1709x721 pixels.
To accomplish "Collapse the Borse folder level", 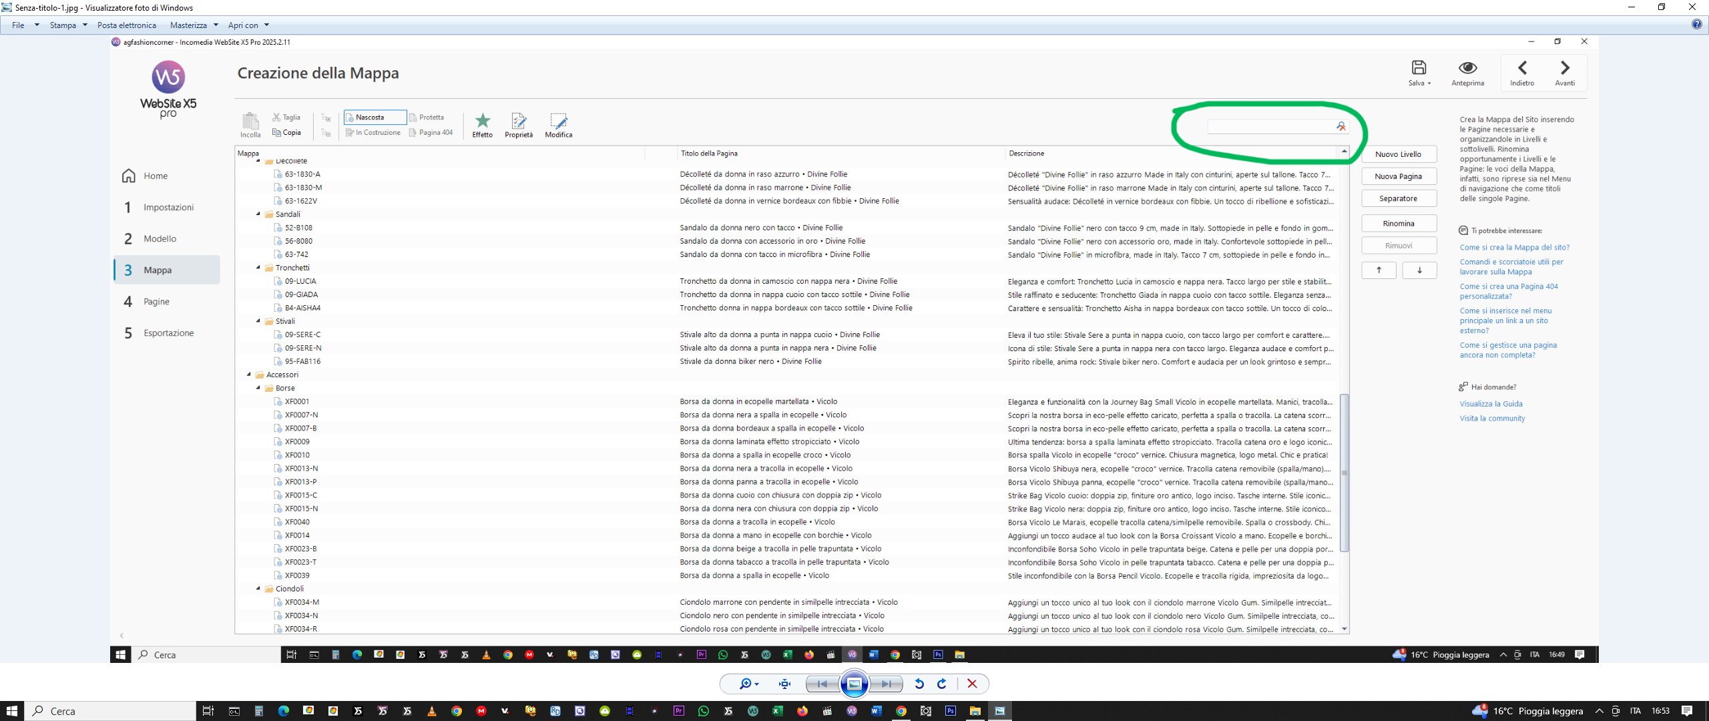I will tap(258, 388).
